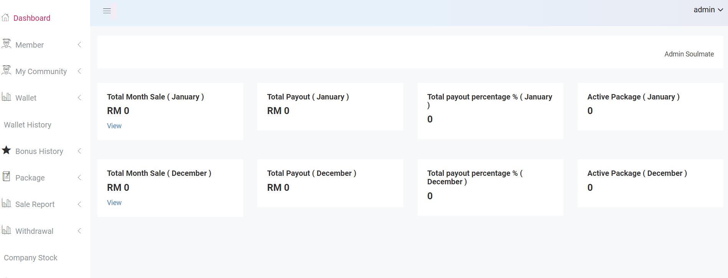This screenshot has height=278, width=728.
Task: Select the Total Payout ( January ) card
Action: pyautogui.click(x=330, y=106)
